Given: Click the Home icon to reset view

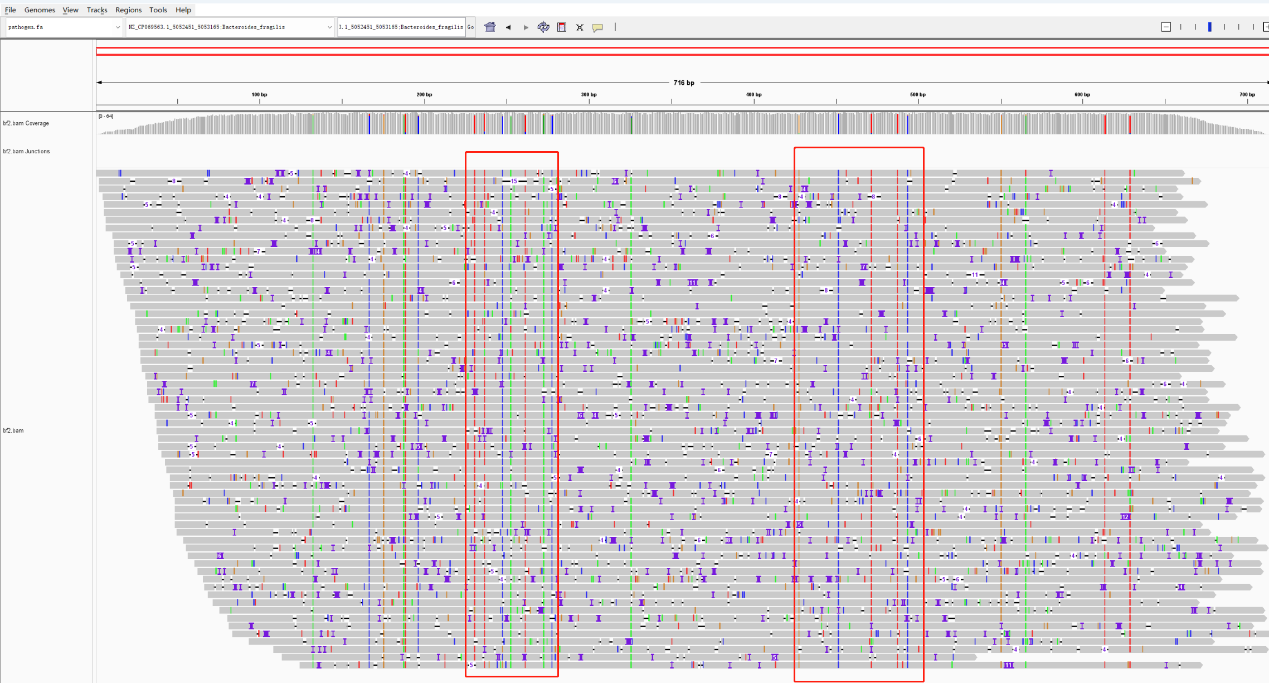Looking at the screenshot, I should (x=489, y=27).
